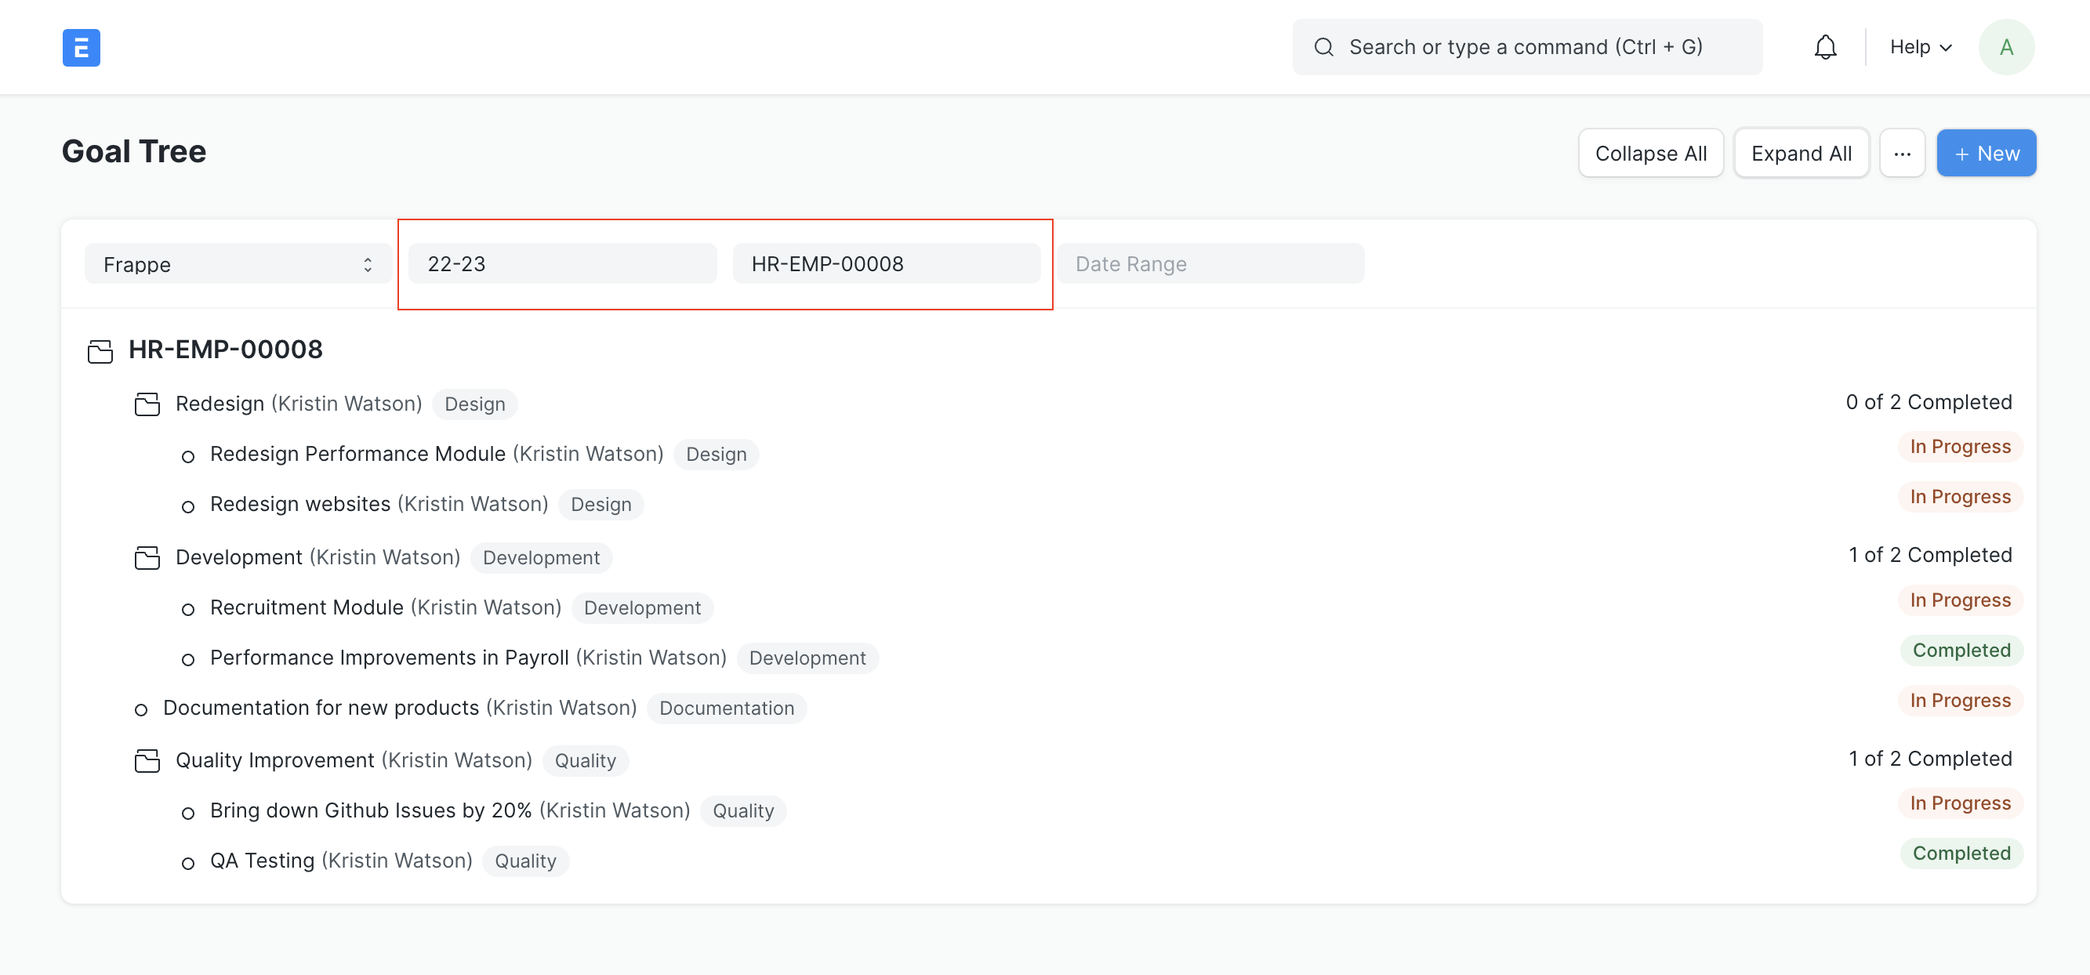Click the circle beside Redesign websites
The width and height of the screenshot is (2090, 975).
pos(188,506)
